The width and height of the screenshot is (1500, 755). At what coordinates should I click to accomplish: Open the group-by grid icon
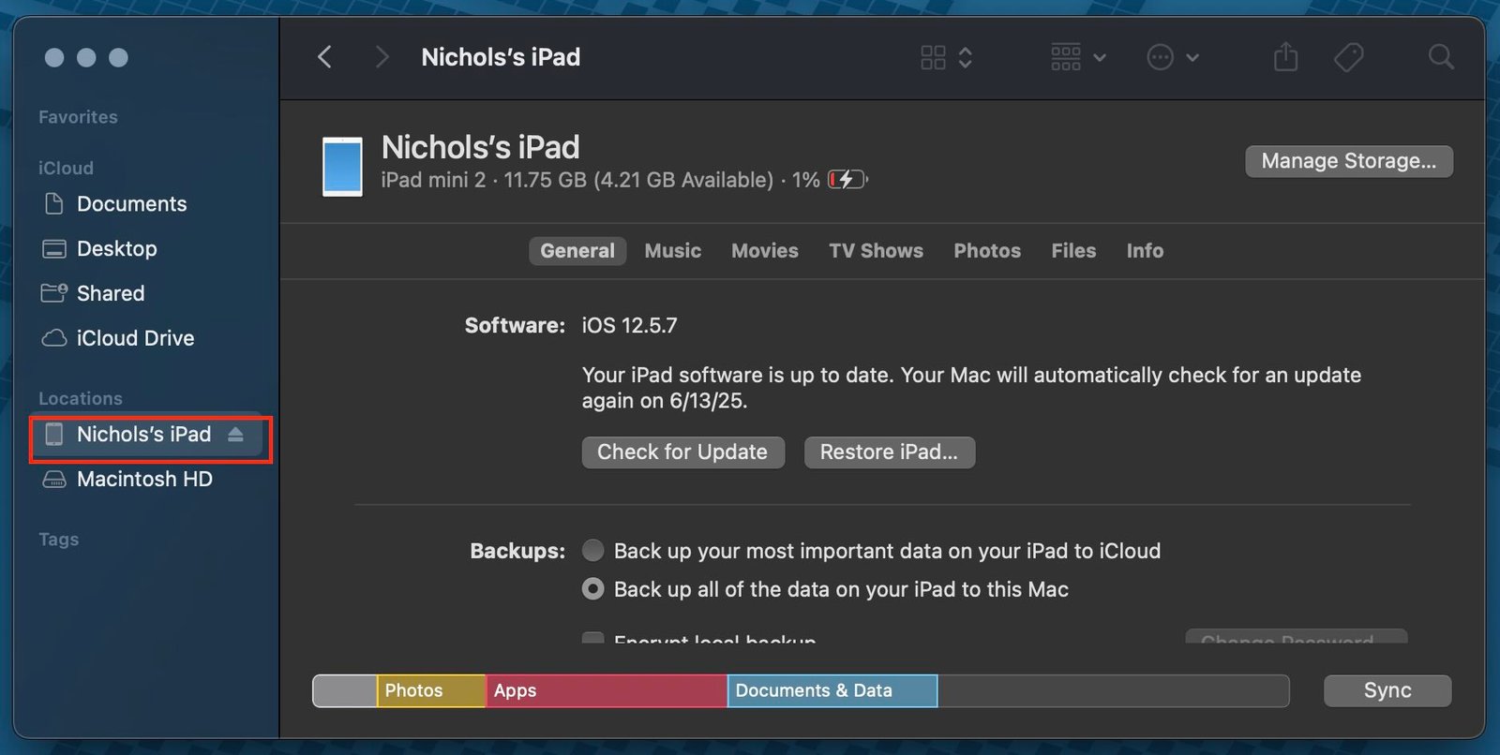pos(1066,58)
